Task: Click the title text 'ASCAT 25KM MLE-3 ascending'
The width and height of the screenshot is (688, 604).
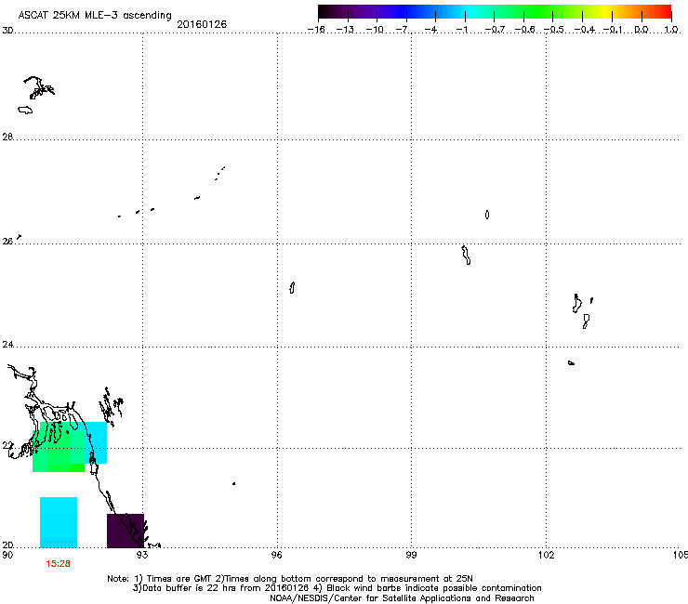Action: point(95,16)
